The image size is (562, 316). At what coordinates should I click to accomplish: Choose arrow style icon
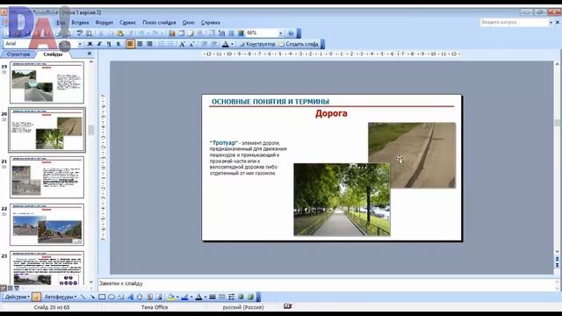click(x=231, y=297)
